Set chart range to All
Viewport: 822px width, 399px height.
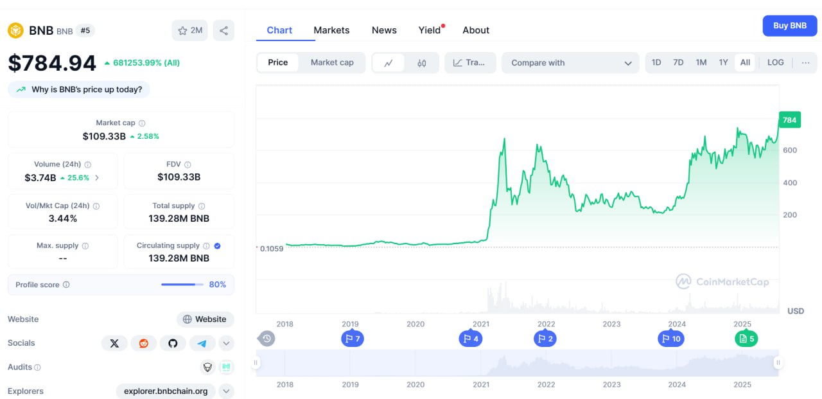pos(745,62)
